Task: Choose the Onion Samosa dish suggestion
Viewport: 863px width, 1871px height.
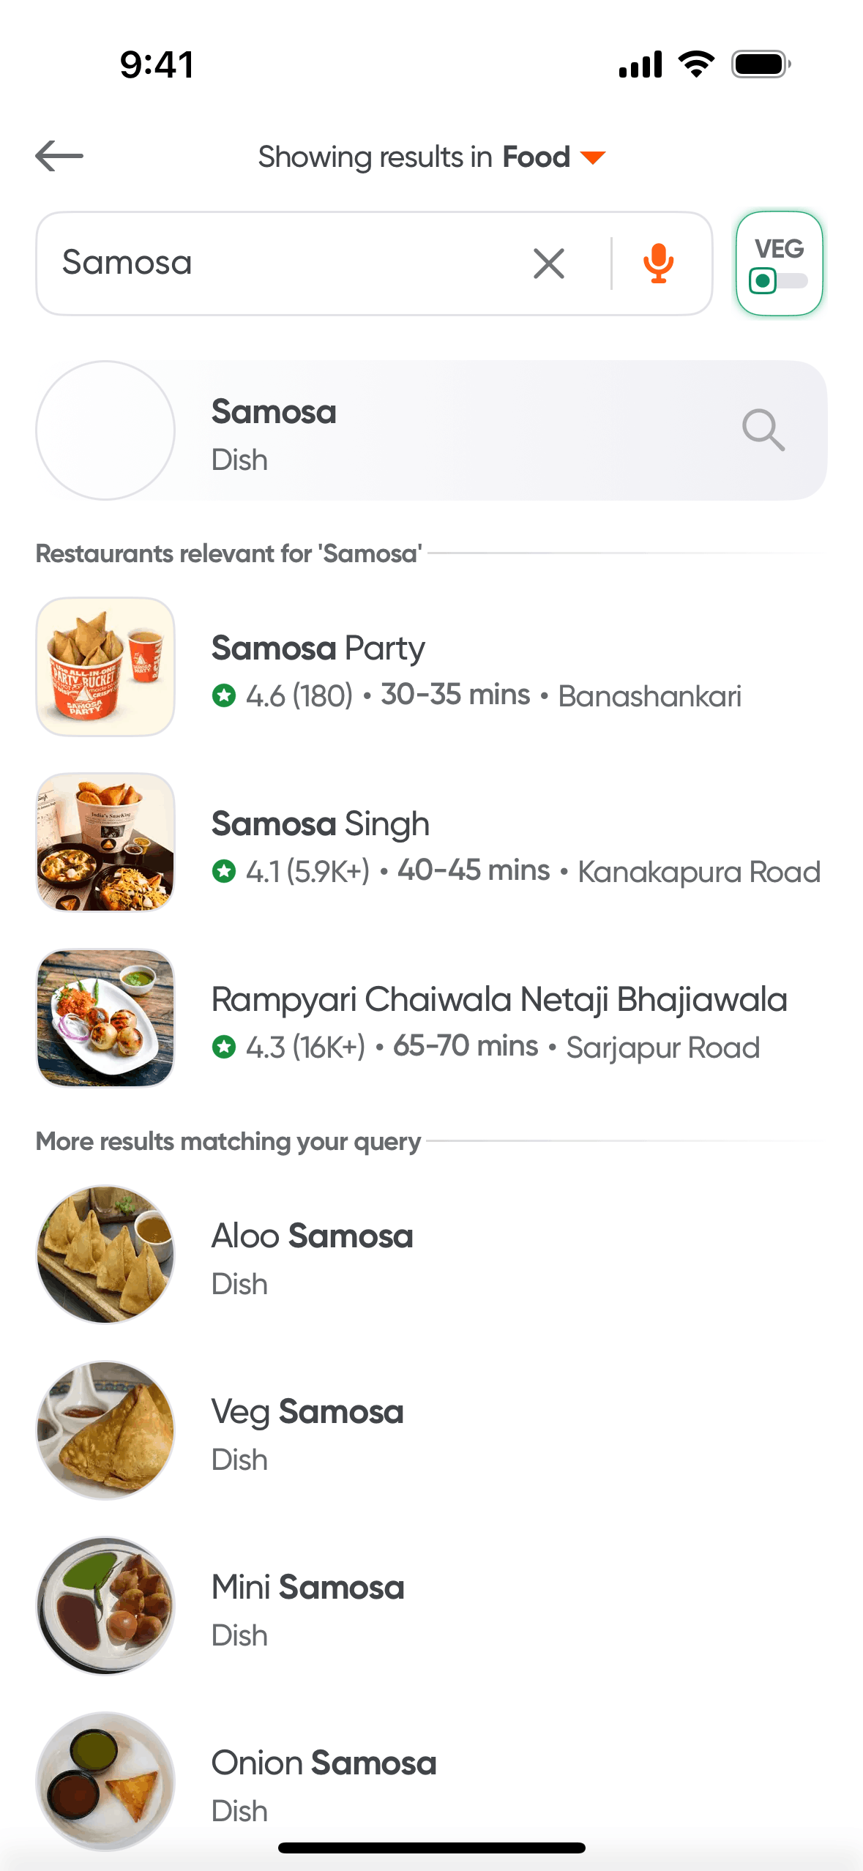Action: [x=324, y=1764]
